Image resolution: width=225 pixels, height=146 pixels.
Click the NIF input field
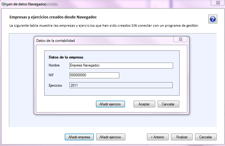point(94,75)
